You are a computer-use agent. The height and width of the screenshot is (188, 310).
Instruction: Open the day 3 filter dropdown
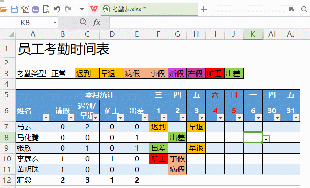point(201,118)
